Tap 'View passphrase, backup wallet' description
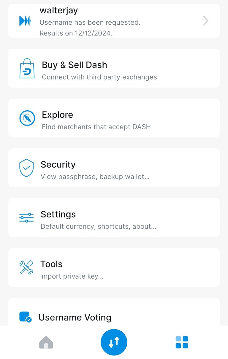The height and width of the screenshot is (359, 228). tap(95, 177)
